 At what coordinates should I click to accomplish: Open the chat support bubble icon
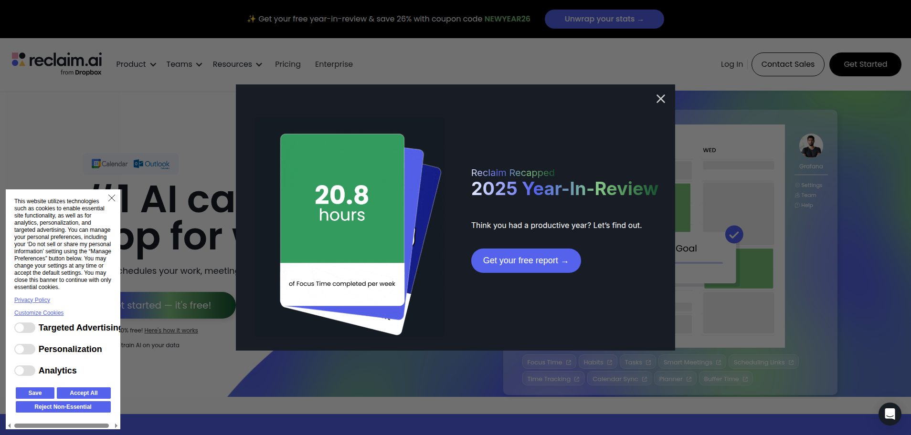point(890,414)
